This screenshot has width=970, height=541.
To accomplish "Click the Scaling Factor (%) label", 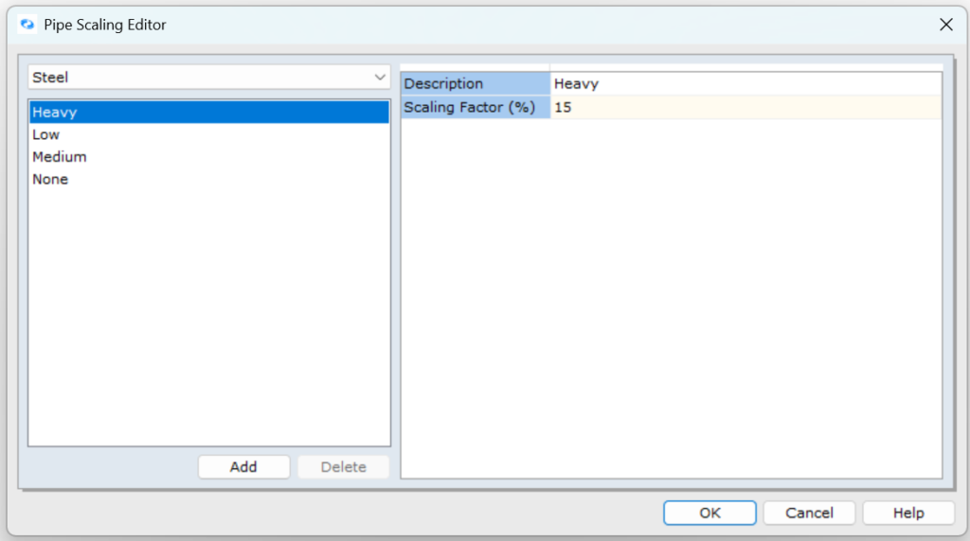I will click(476, 107).
